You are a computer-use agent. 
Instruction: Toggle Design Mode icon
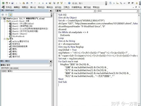(50, 3)
